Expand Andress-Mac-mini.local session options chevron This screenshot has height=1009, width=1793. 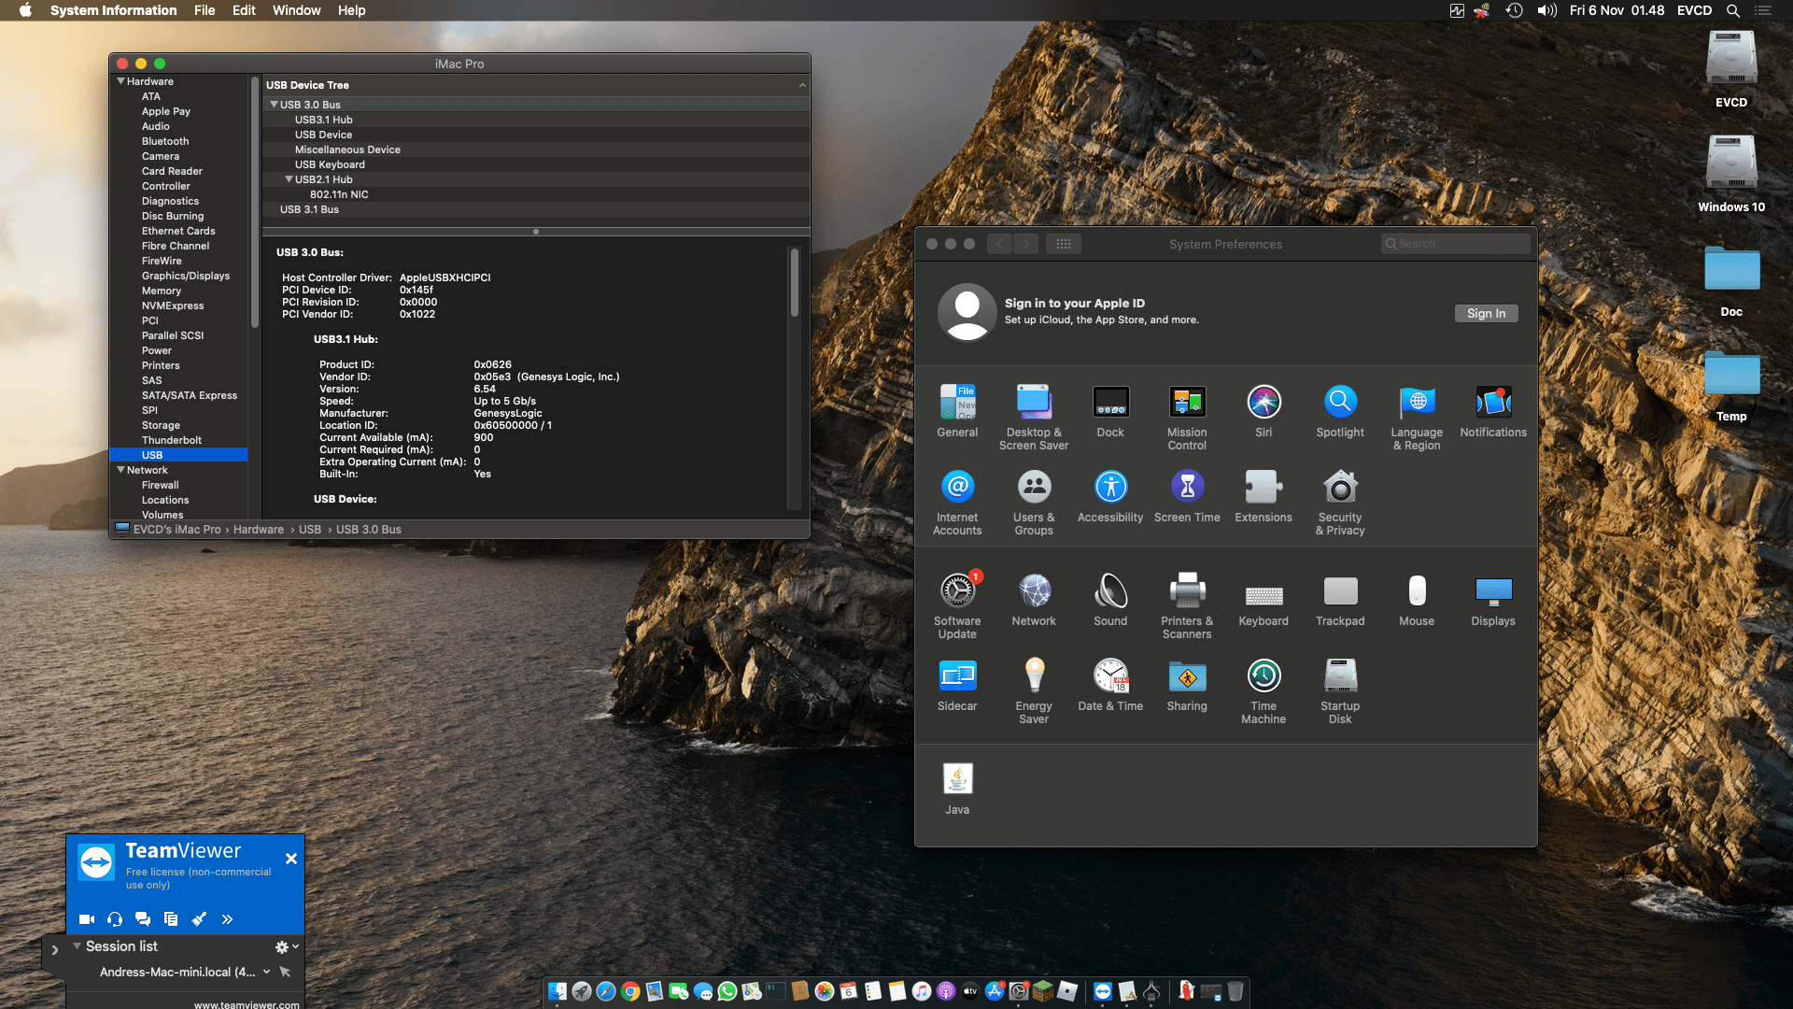(267, 972)
